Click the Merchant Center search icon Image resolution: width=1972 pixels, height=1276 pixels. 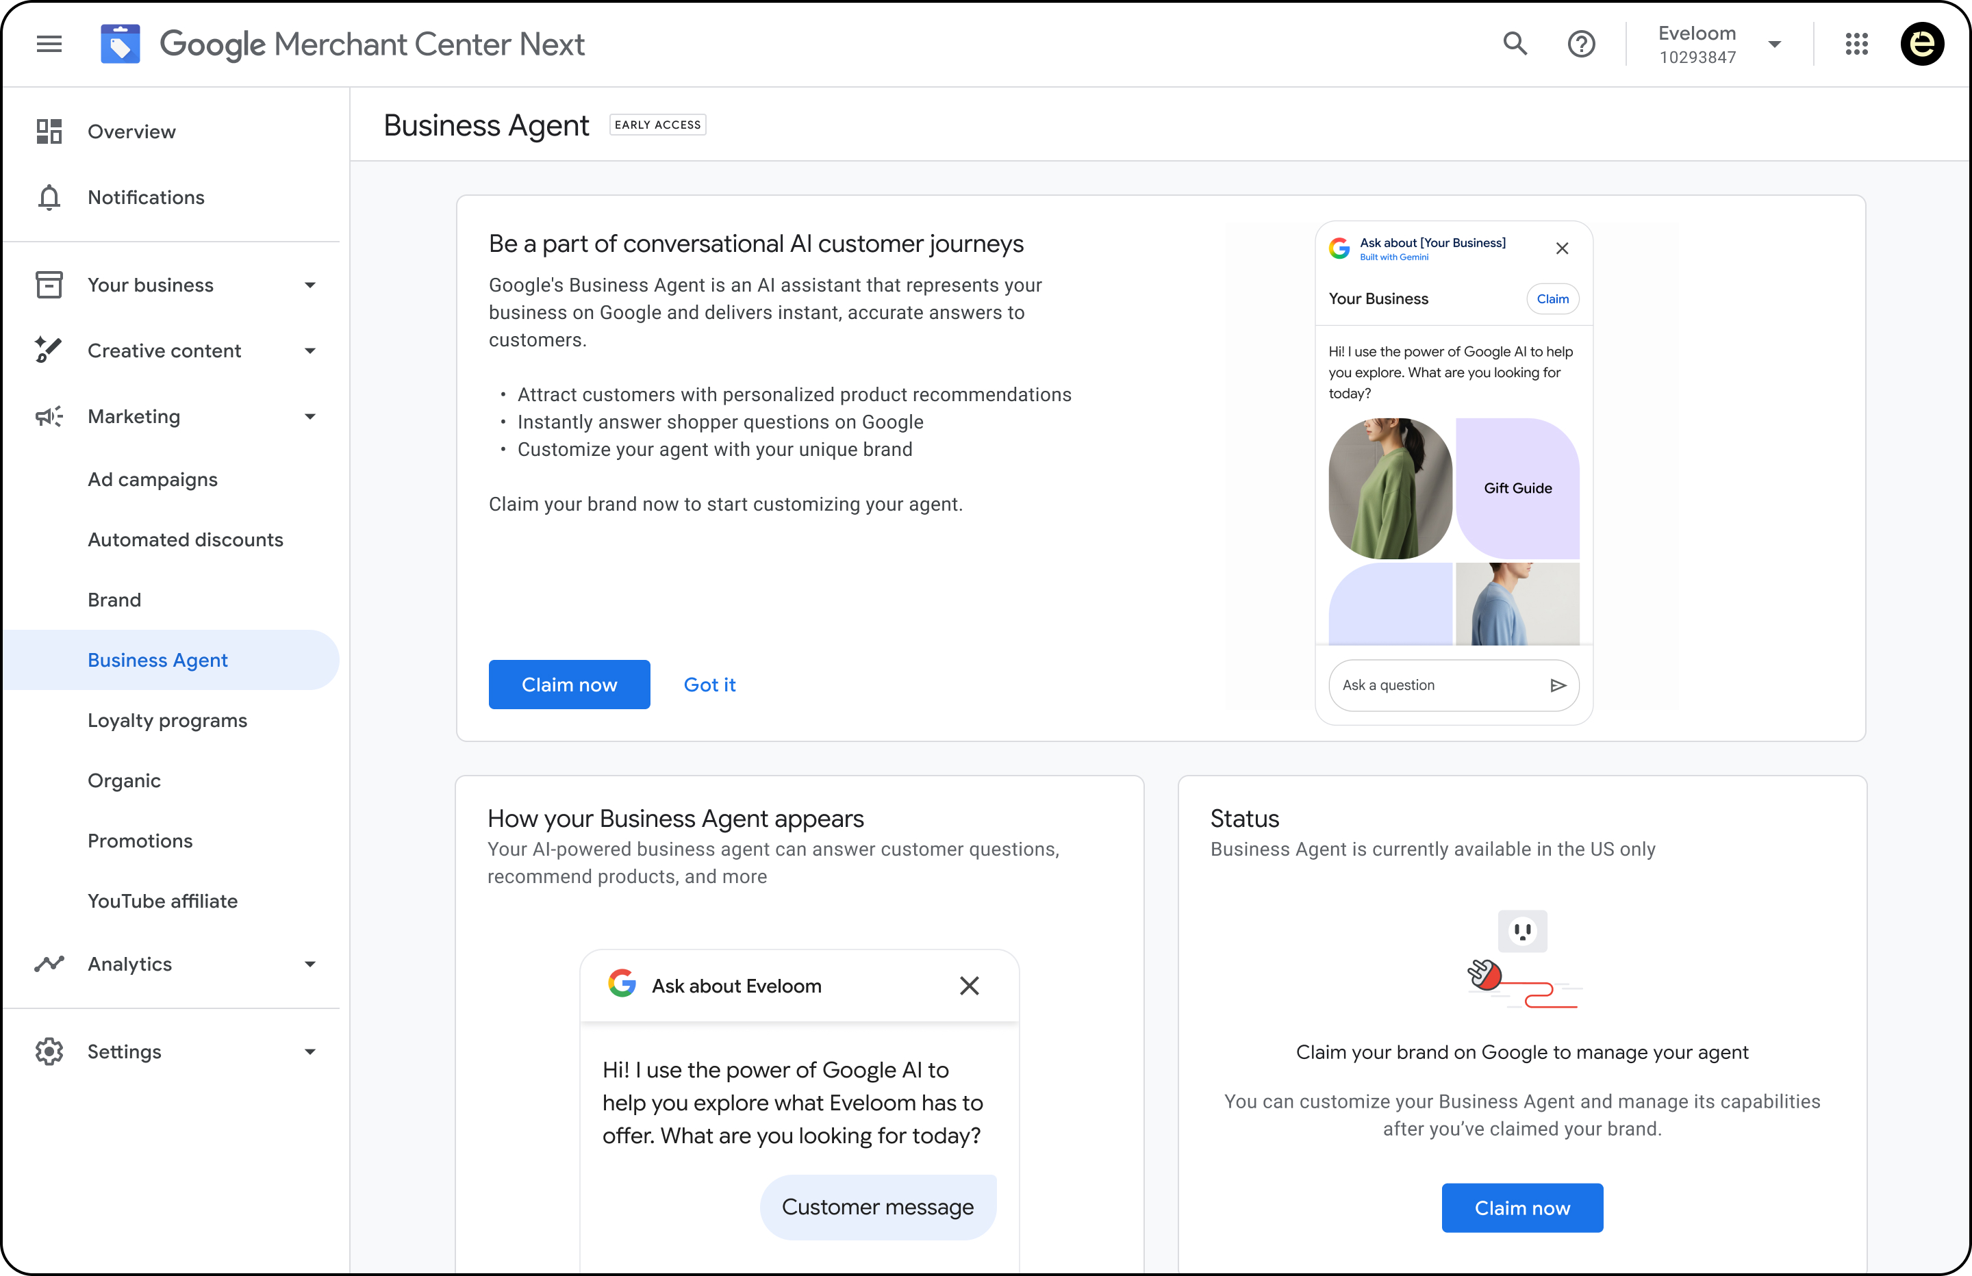pyautogui.click(x=1515, y=44)
